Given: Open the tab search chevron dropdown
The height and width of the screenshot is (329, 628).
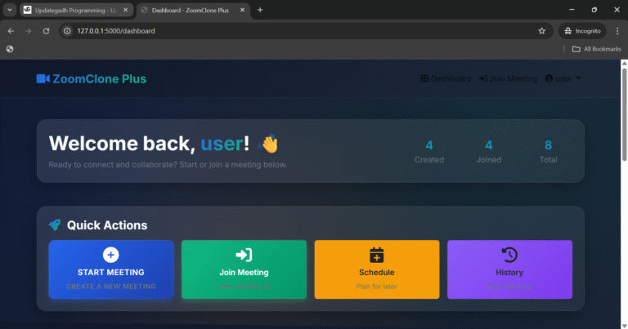Looking at the screenshot, I should pyautogui.click(x=9, y=10).
